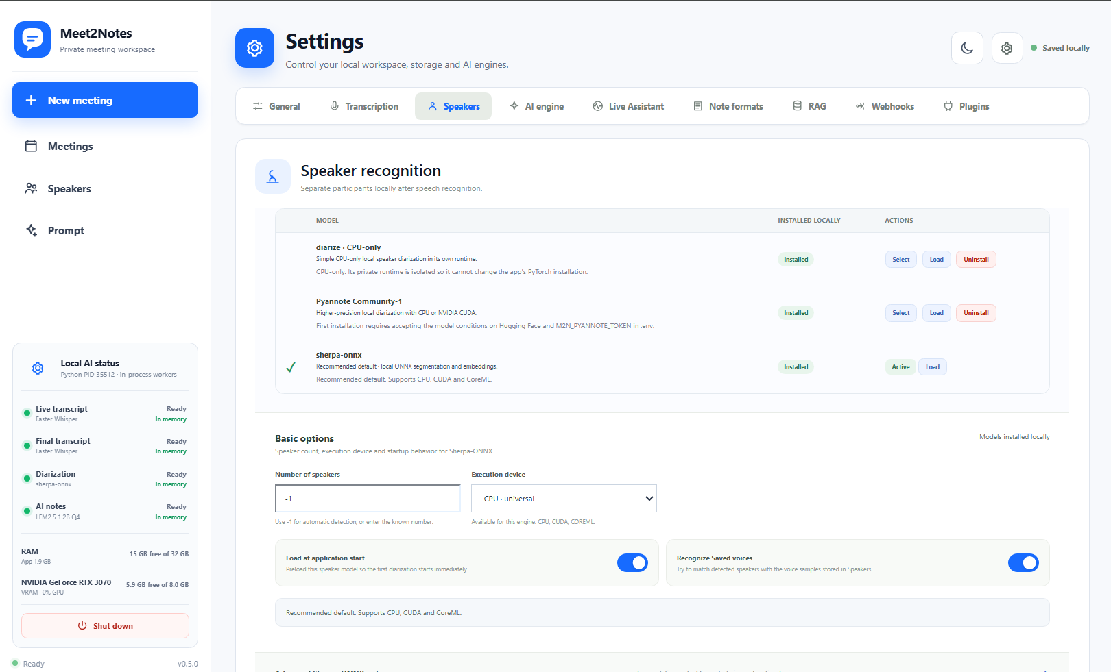Click the 'Python PID 35512' status text
1111x672 pixels.
119,375
